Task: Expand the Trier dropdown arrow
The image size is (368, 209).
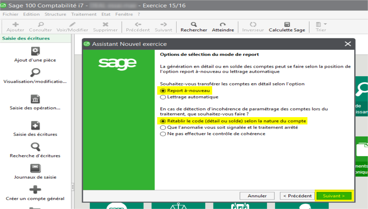Action: point(325,24)
